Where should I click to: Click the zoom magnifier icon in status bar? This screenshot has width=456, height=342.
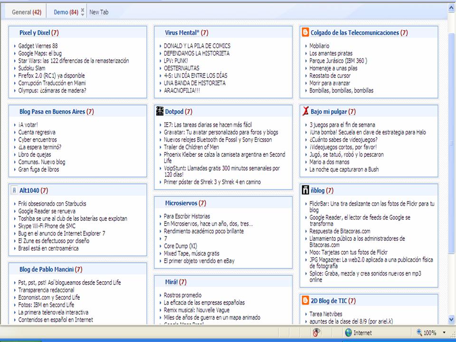tap(419, 332)
